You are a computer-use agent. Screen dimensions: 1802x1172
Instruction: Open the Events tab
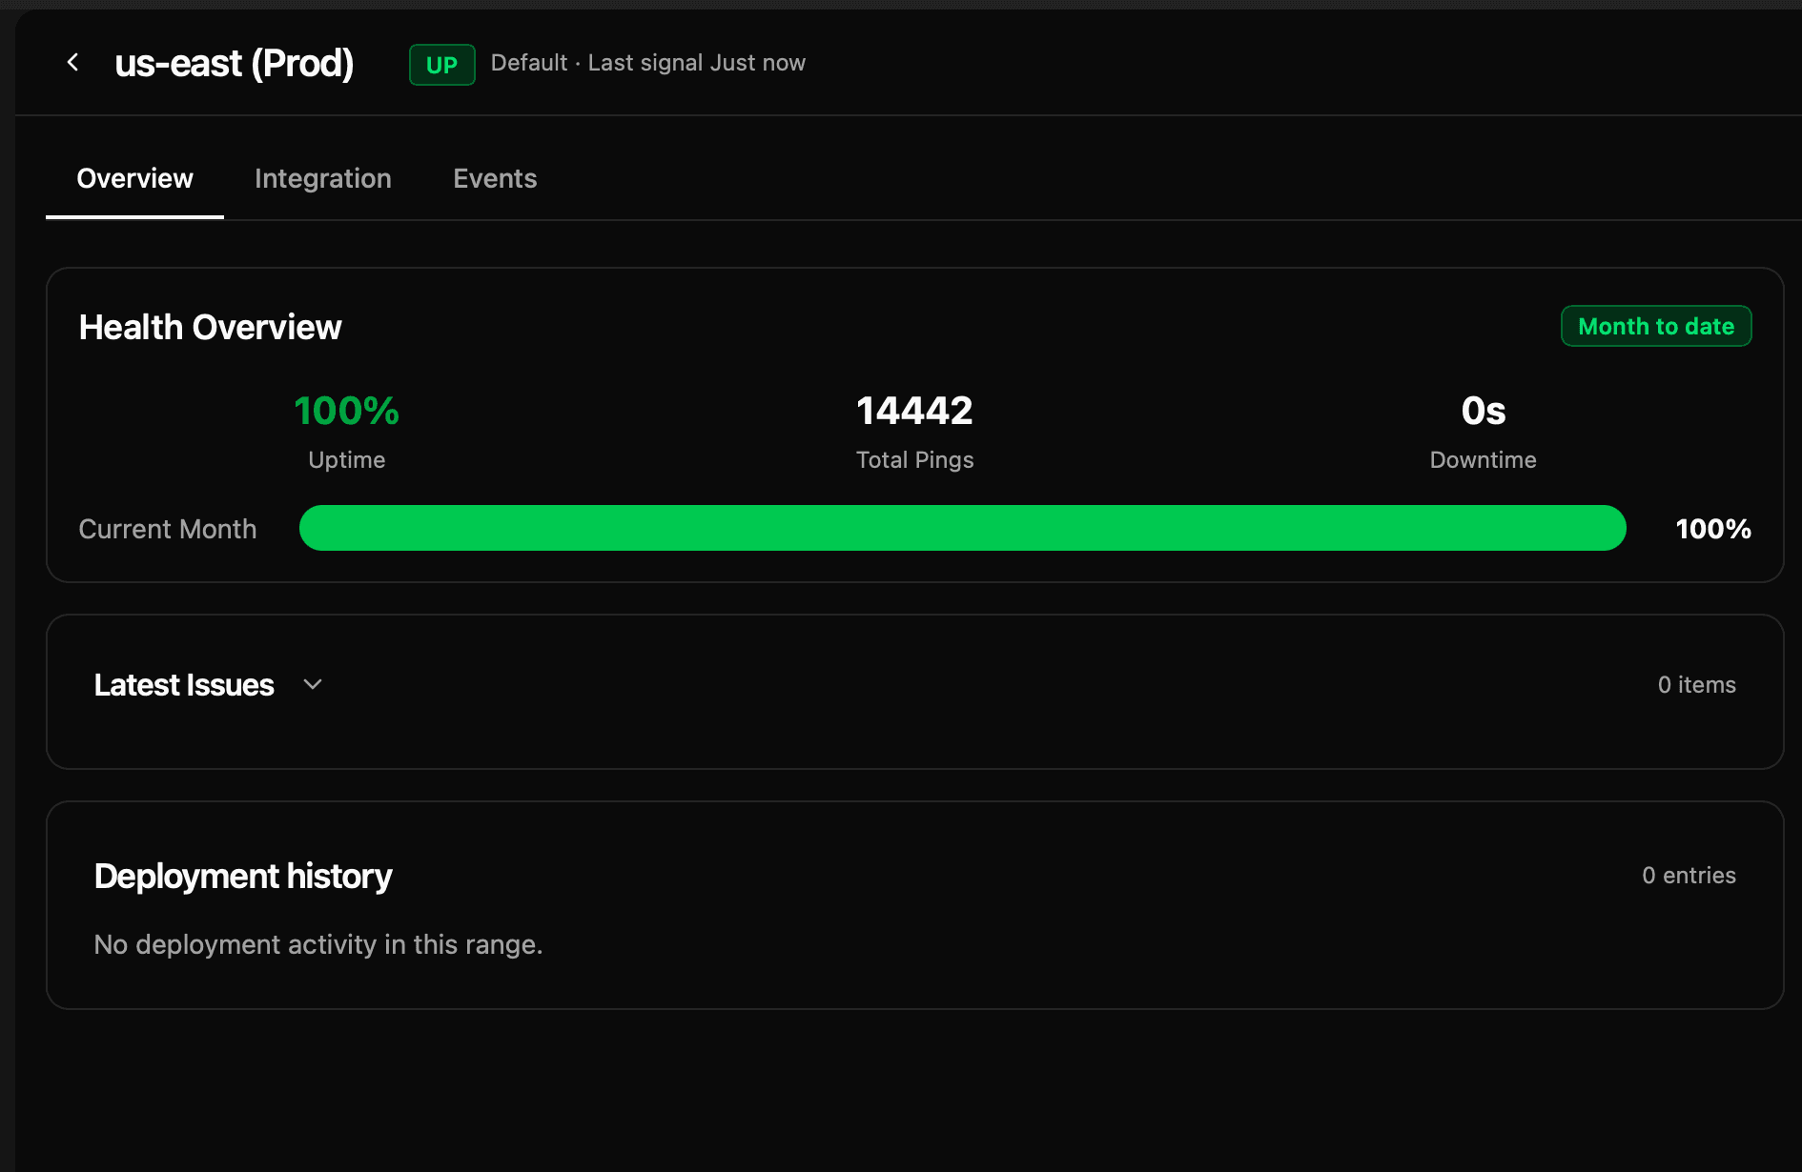[495, 179]
